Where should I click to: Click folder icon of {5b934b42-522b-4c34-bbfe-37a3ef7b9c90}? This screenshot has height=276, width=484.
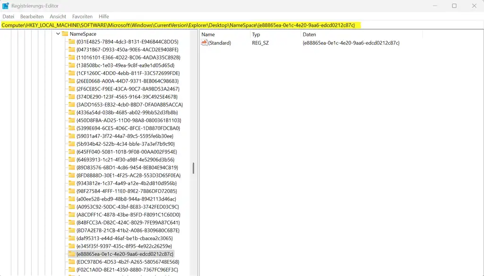72,144
